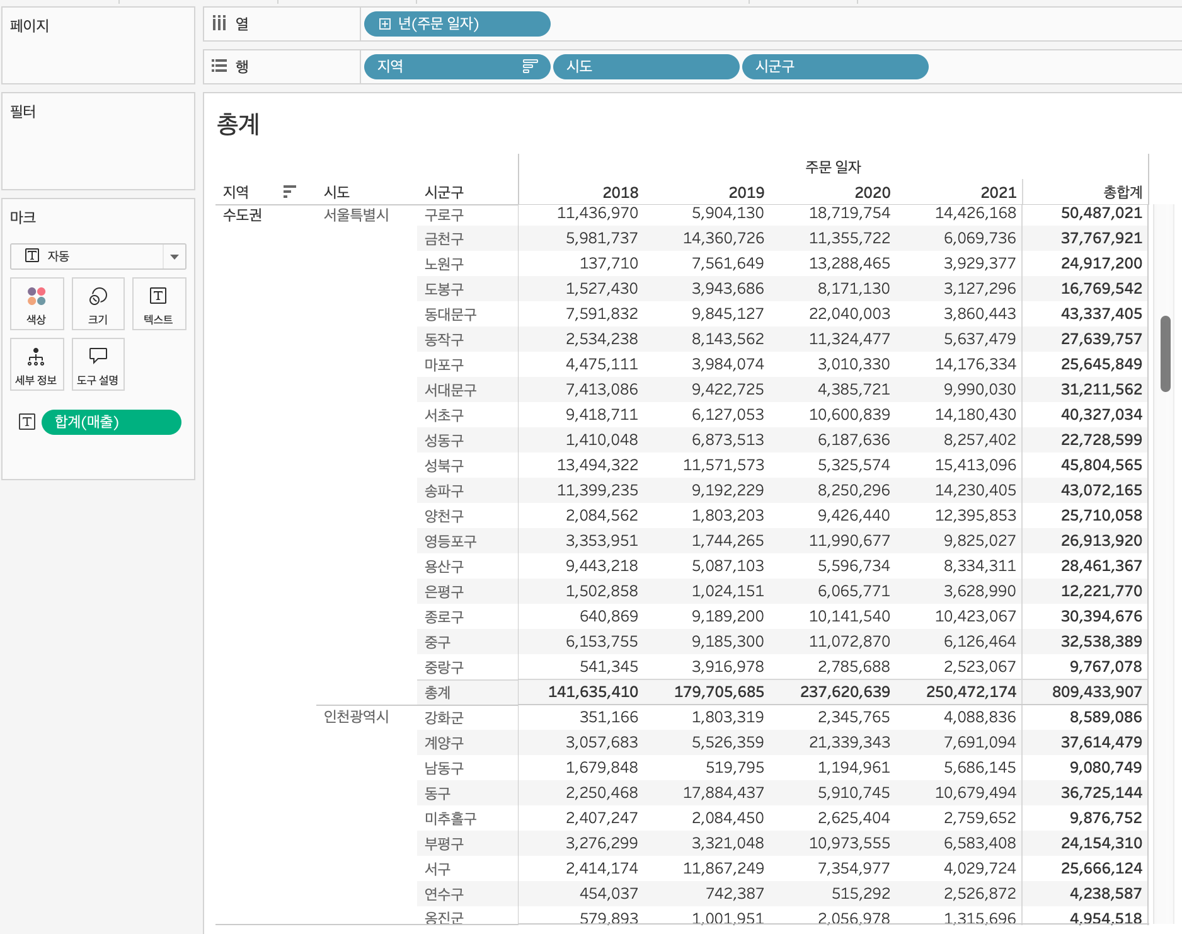
Task: Select the 합계(매출) text pill
Action: pos(112,422)
